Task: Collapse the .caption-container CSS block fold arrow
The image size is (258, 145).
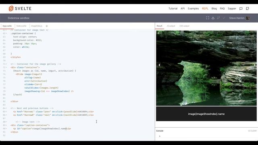Action: click(x=6, y=33)
